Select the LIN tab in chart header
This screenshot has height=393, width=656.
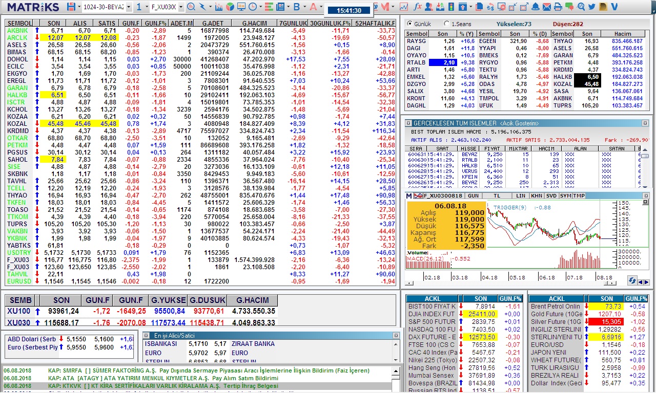pos(521,196)
